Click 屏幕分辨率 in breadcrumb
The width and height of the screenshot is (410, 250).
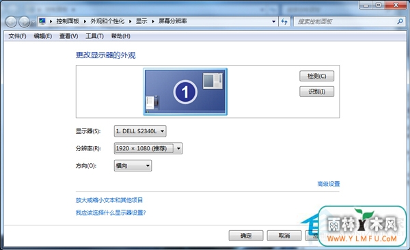tap(173, 21)
